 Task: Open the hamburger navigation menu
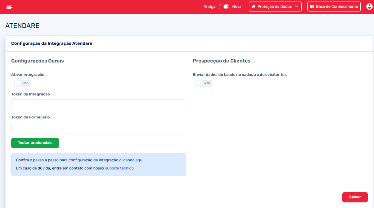click(9, 7)
